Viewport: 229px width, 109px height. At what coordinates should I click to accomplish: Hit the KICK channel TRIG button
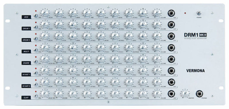coord(36,16)
